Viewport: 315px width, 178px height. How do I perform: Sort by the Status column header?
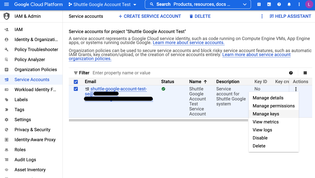pyautogui.click(x=167, y=82)
